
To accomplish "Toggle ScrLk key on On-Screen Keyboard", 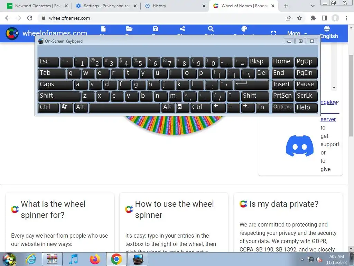I will 306,96.
